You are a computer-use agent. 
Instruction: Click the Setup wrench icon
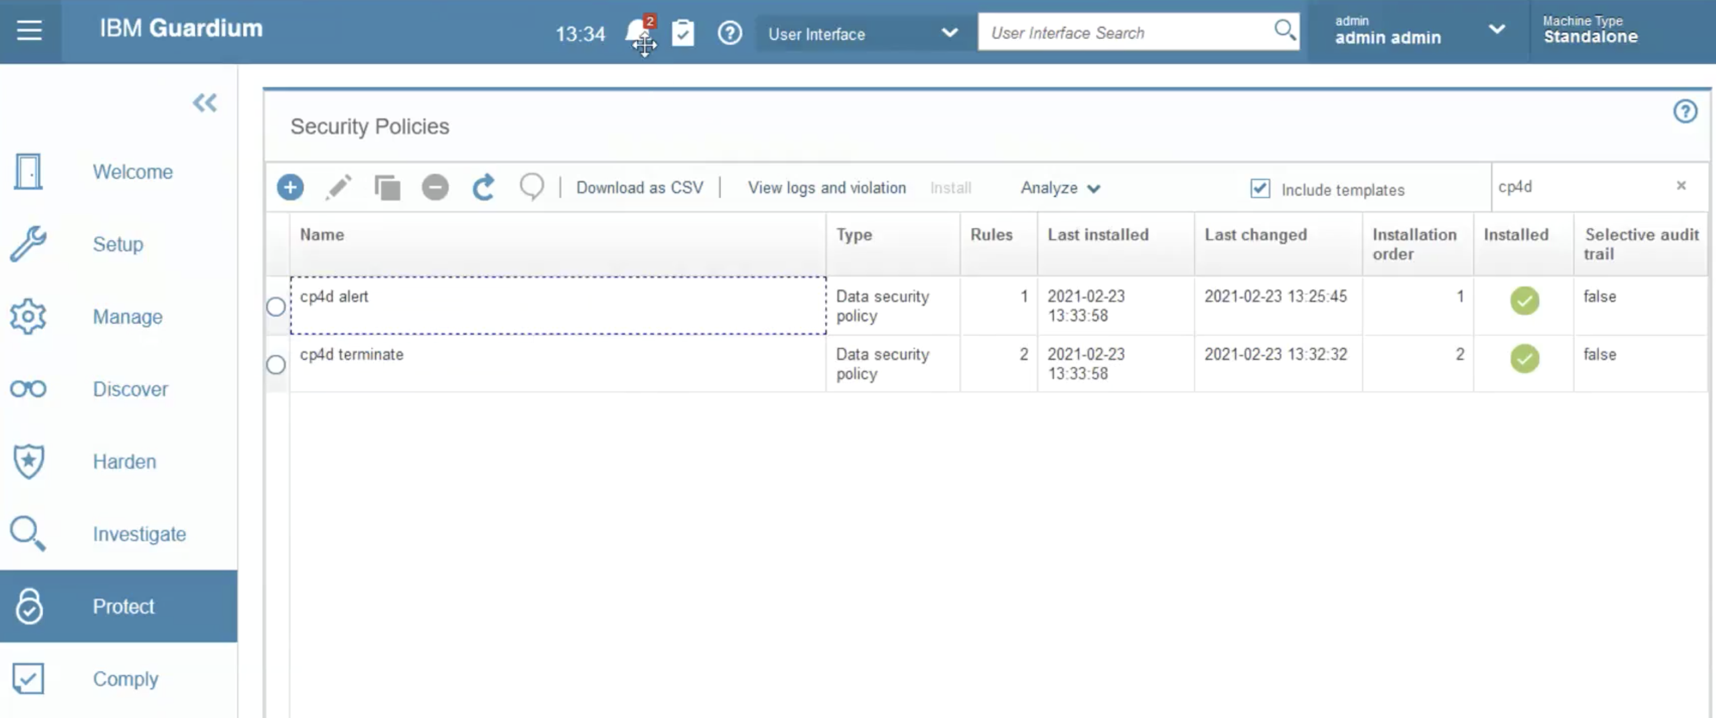point(28,244)
